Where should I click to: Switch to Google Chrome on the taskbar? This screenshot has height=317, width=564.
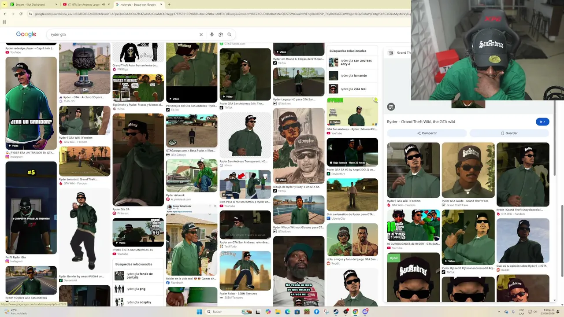pyautogui.click(x=355, y=312)
